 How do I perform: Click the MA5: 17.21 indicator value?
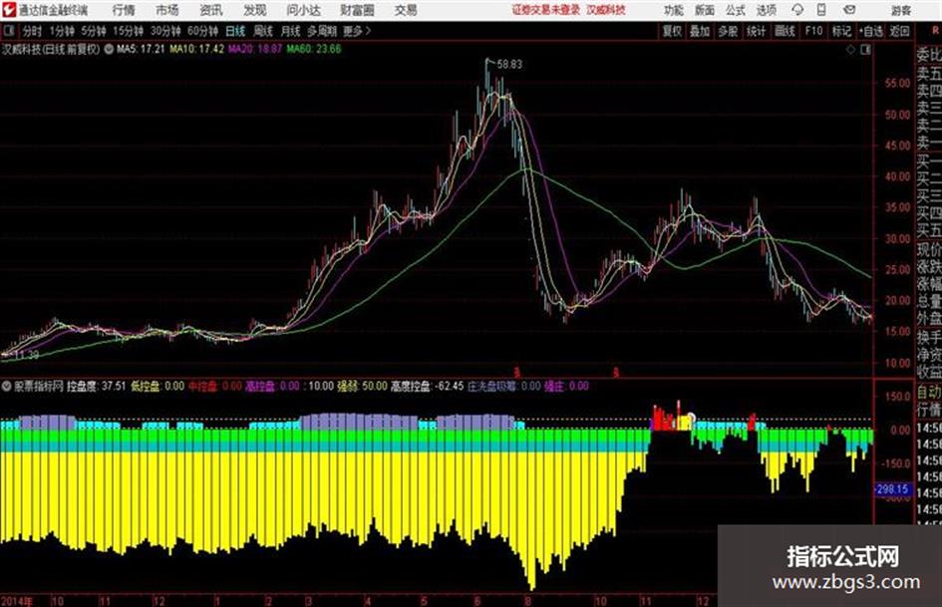coord(141,49)
